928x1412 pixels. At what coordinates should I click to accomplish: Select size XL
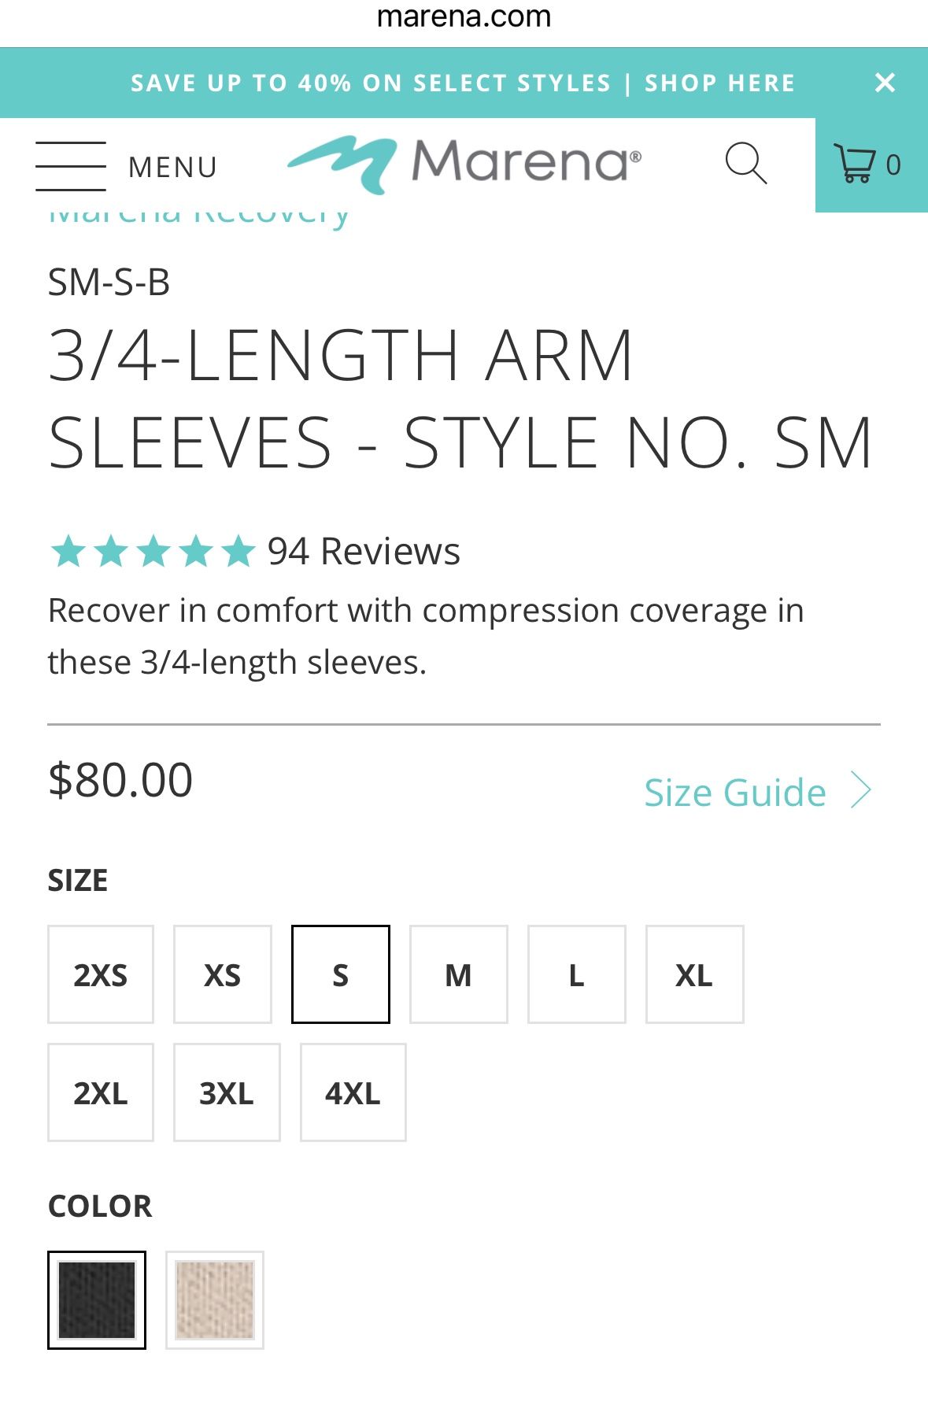point(695,974)
